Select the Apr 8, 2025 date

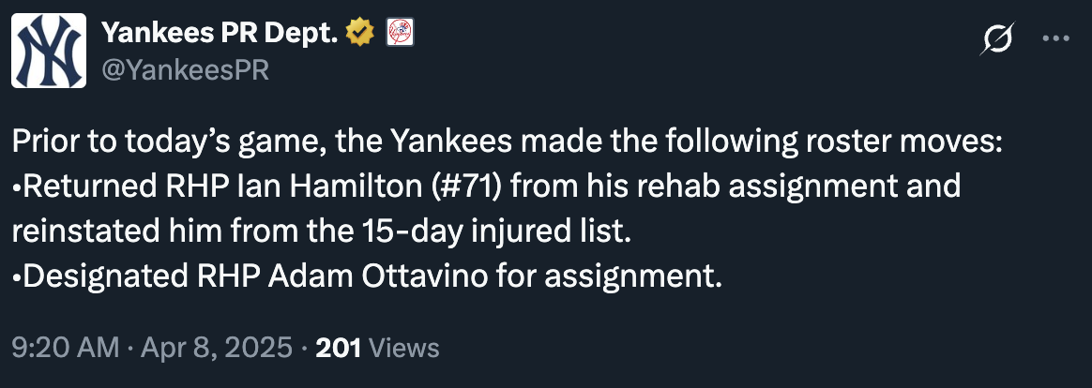217,348
